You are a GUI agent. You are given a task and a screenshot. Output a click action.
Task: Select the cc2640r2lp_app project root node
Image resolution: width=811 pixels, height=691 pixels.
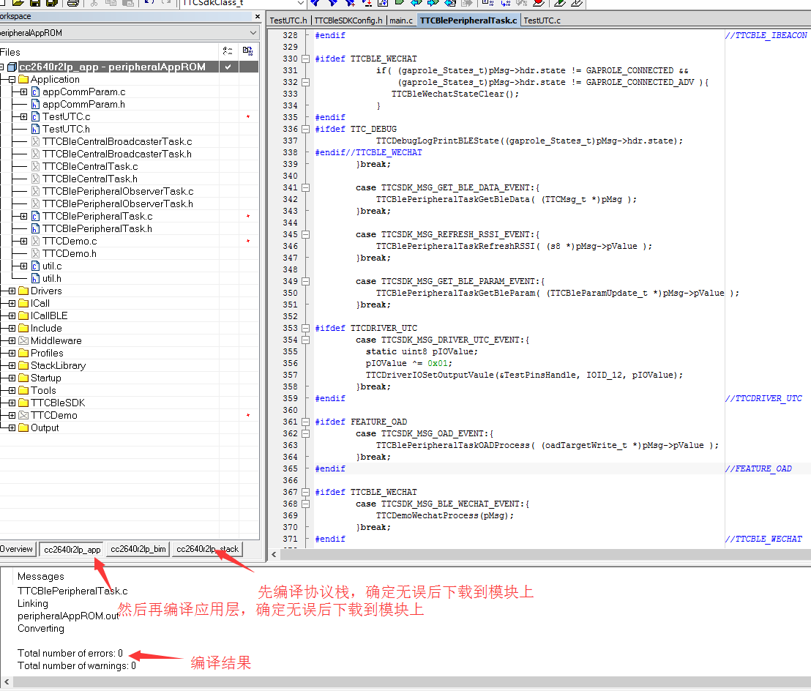112,67
